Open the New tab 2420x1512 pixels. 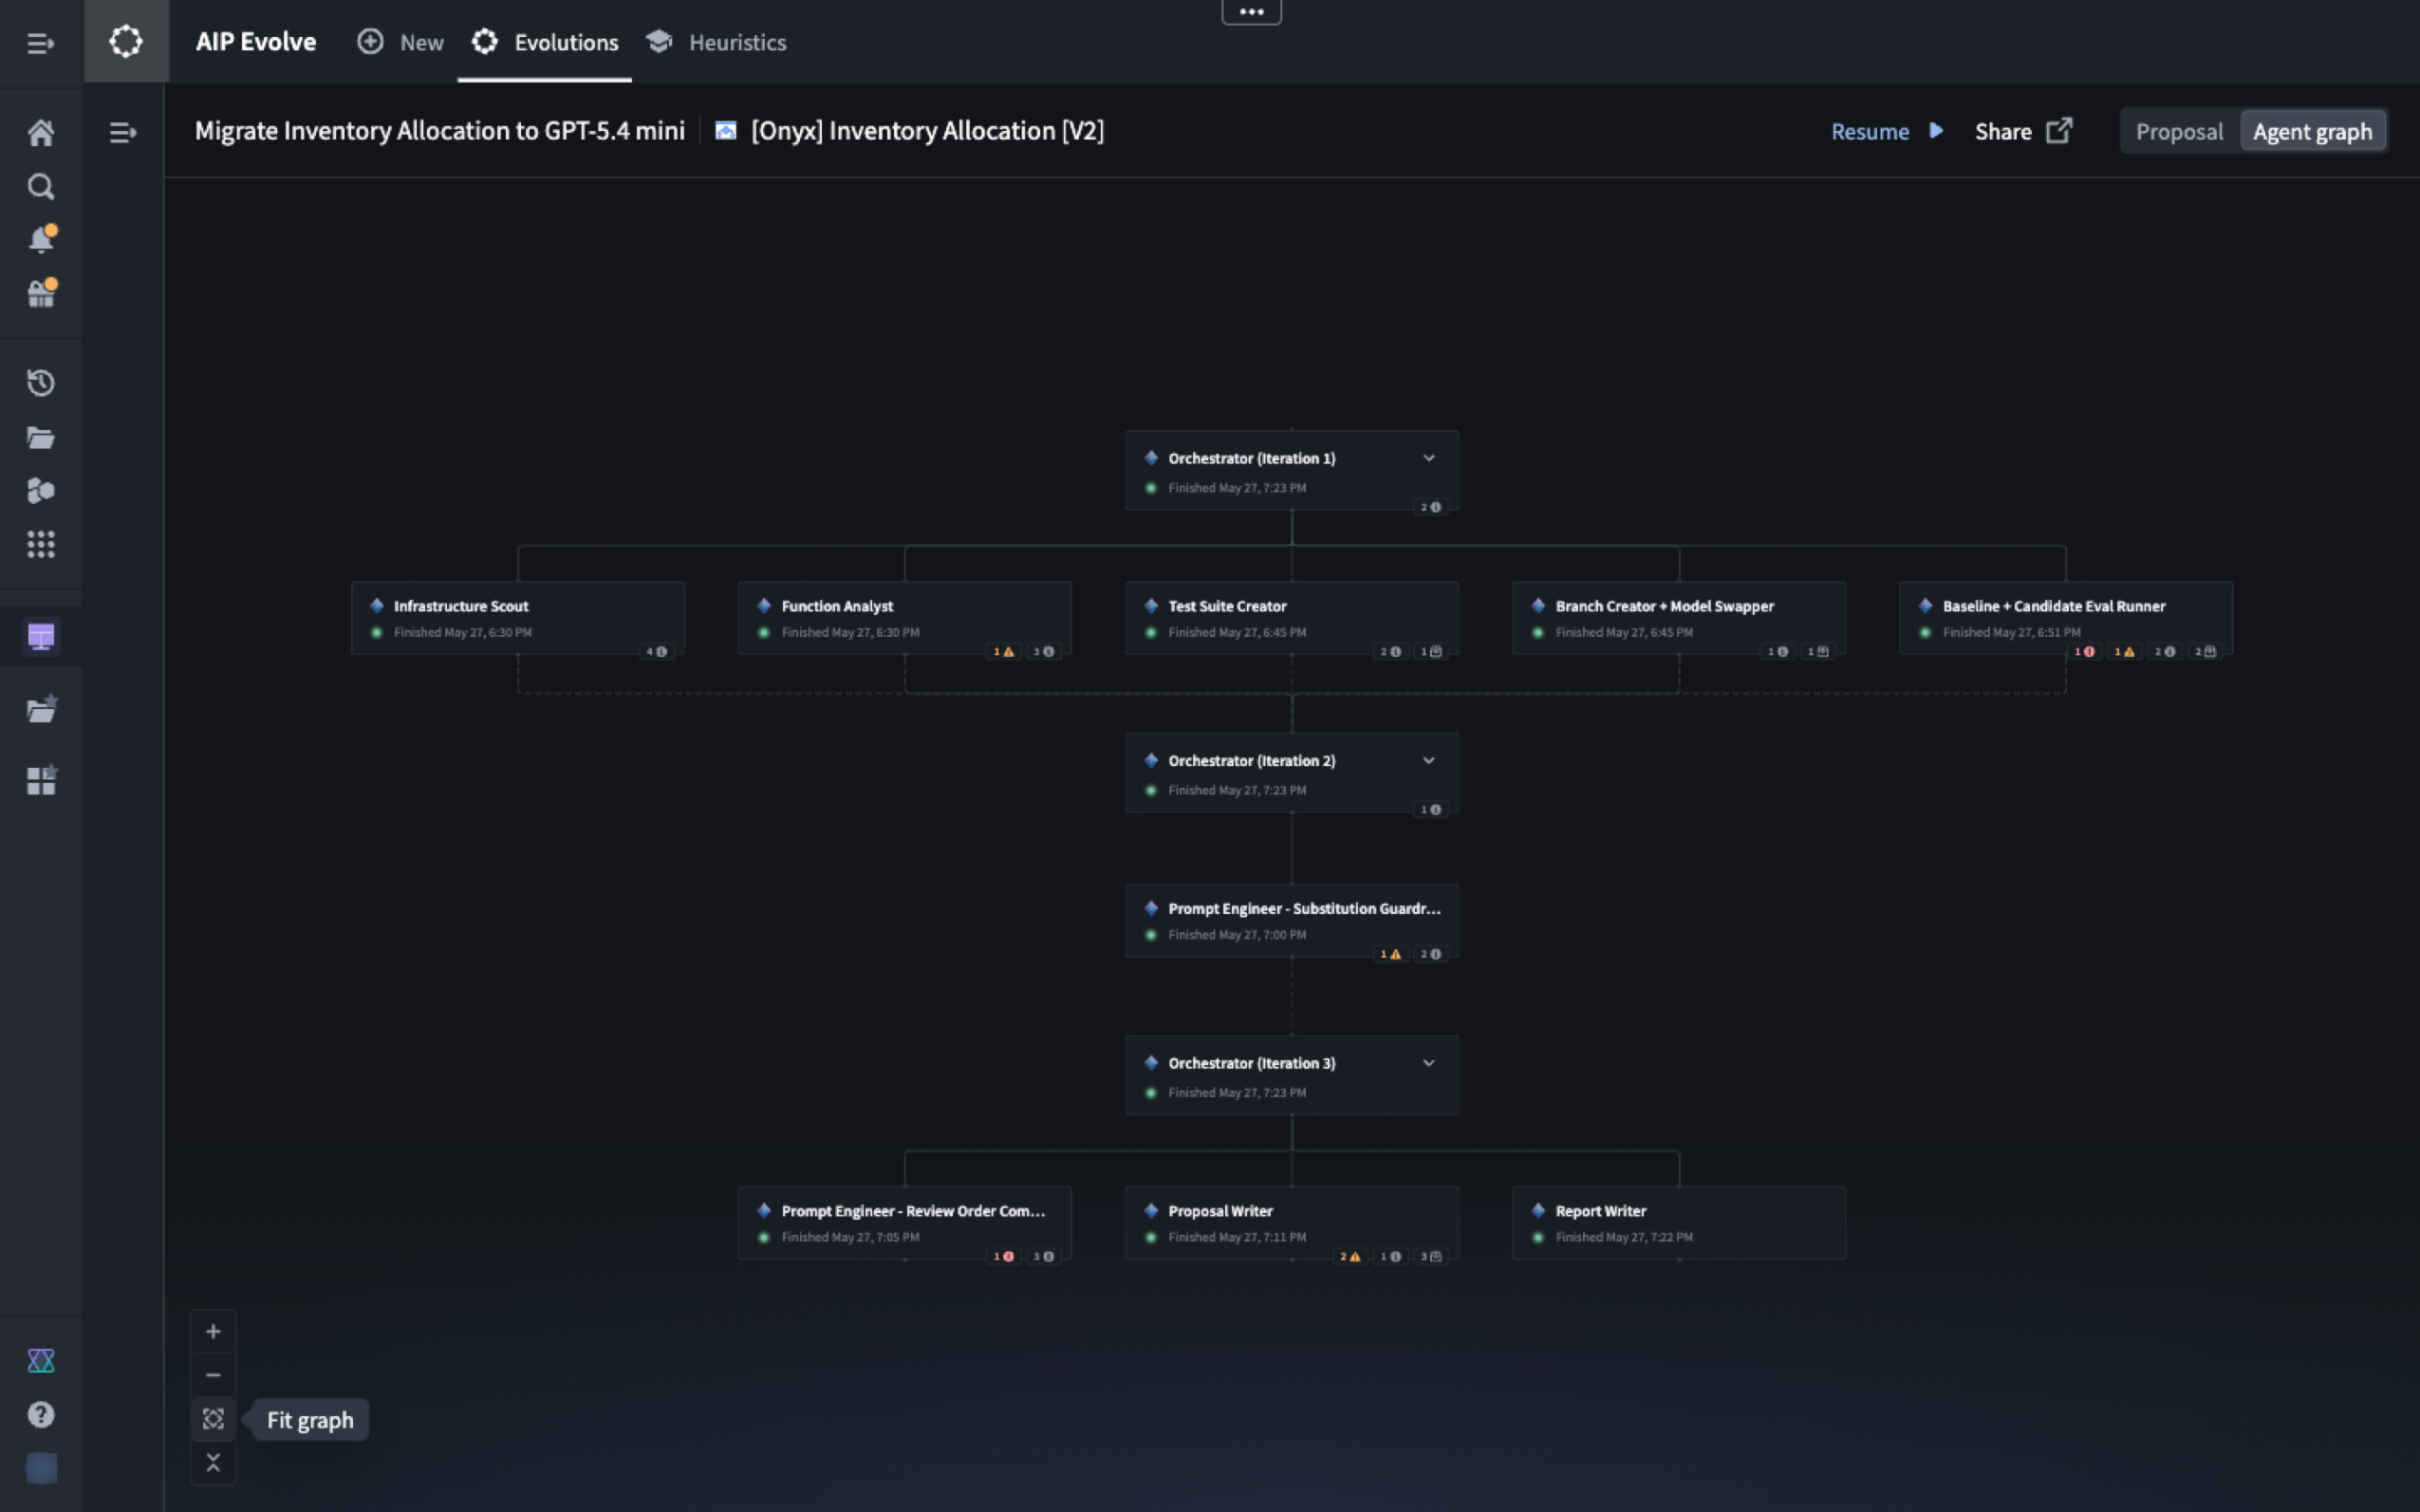point(400,42)
